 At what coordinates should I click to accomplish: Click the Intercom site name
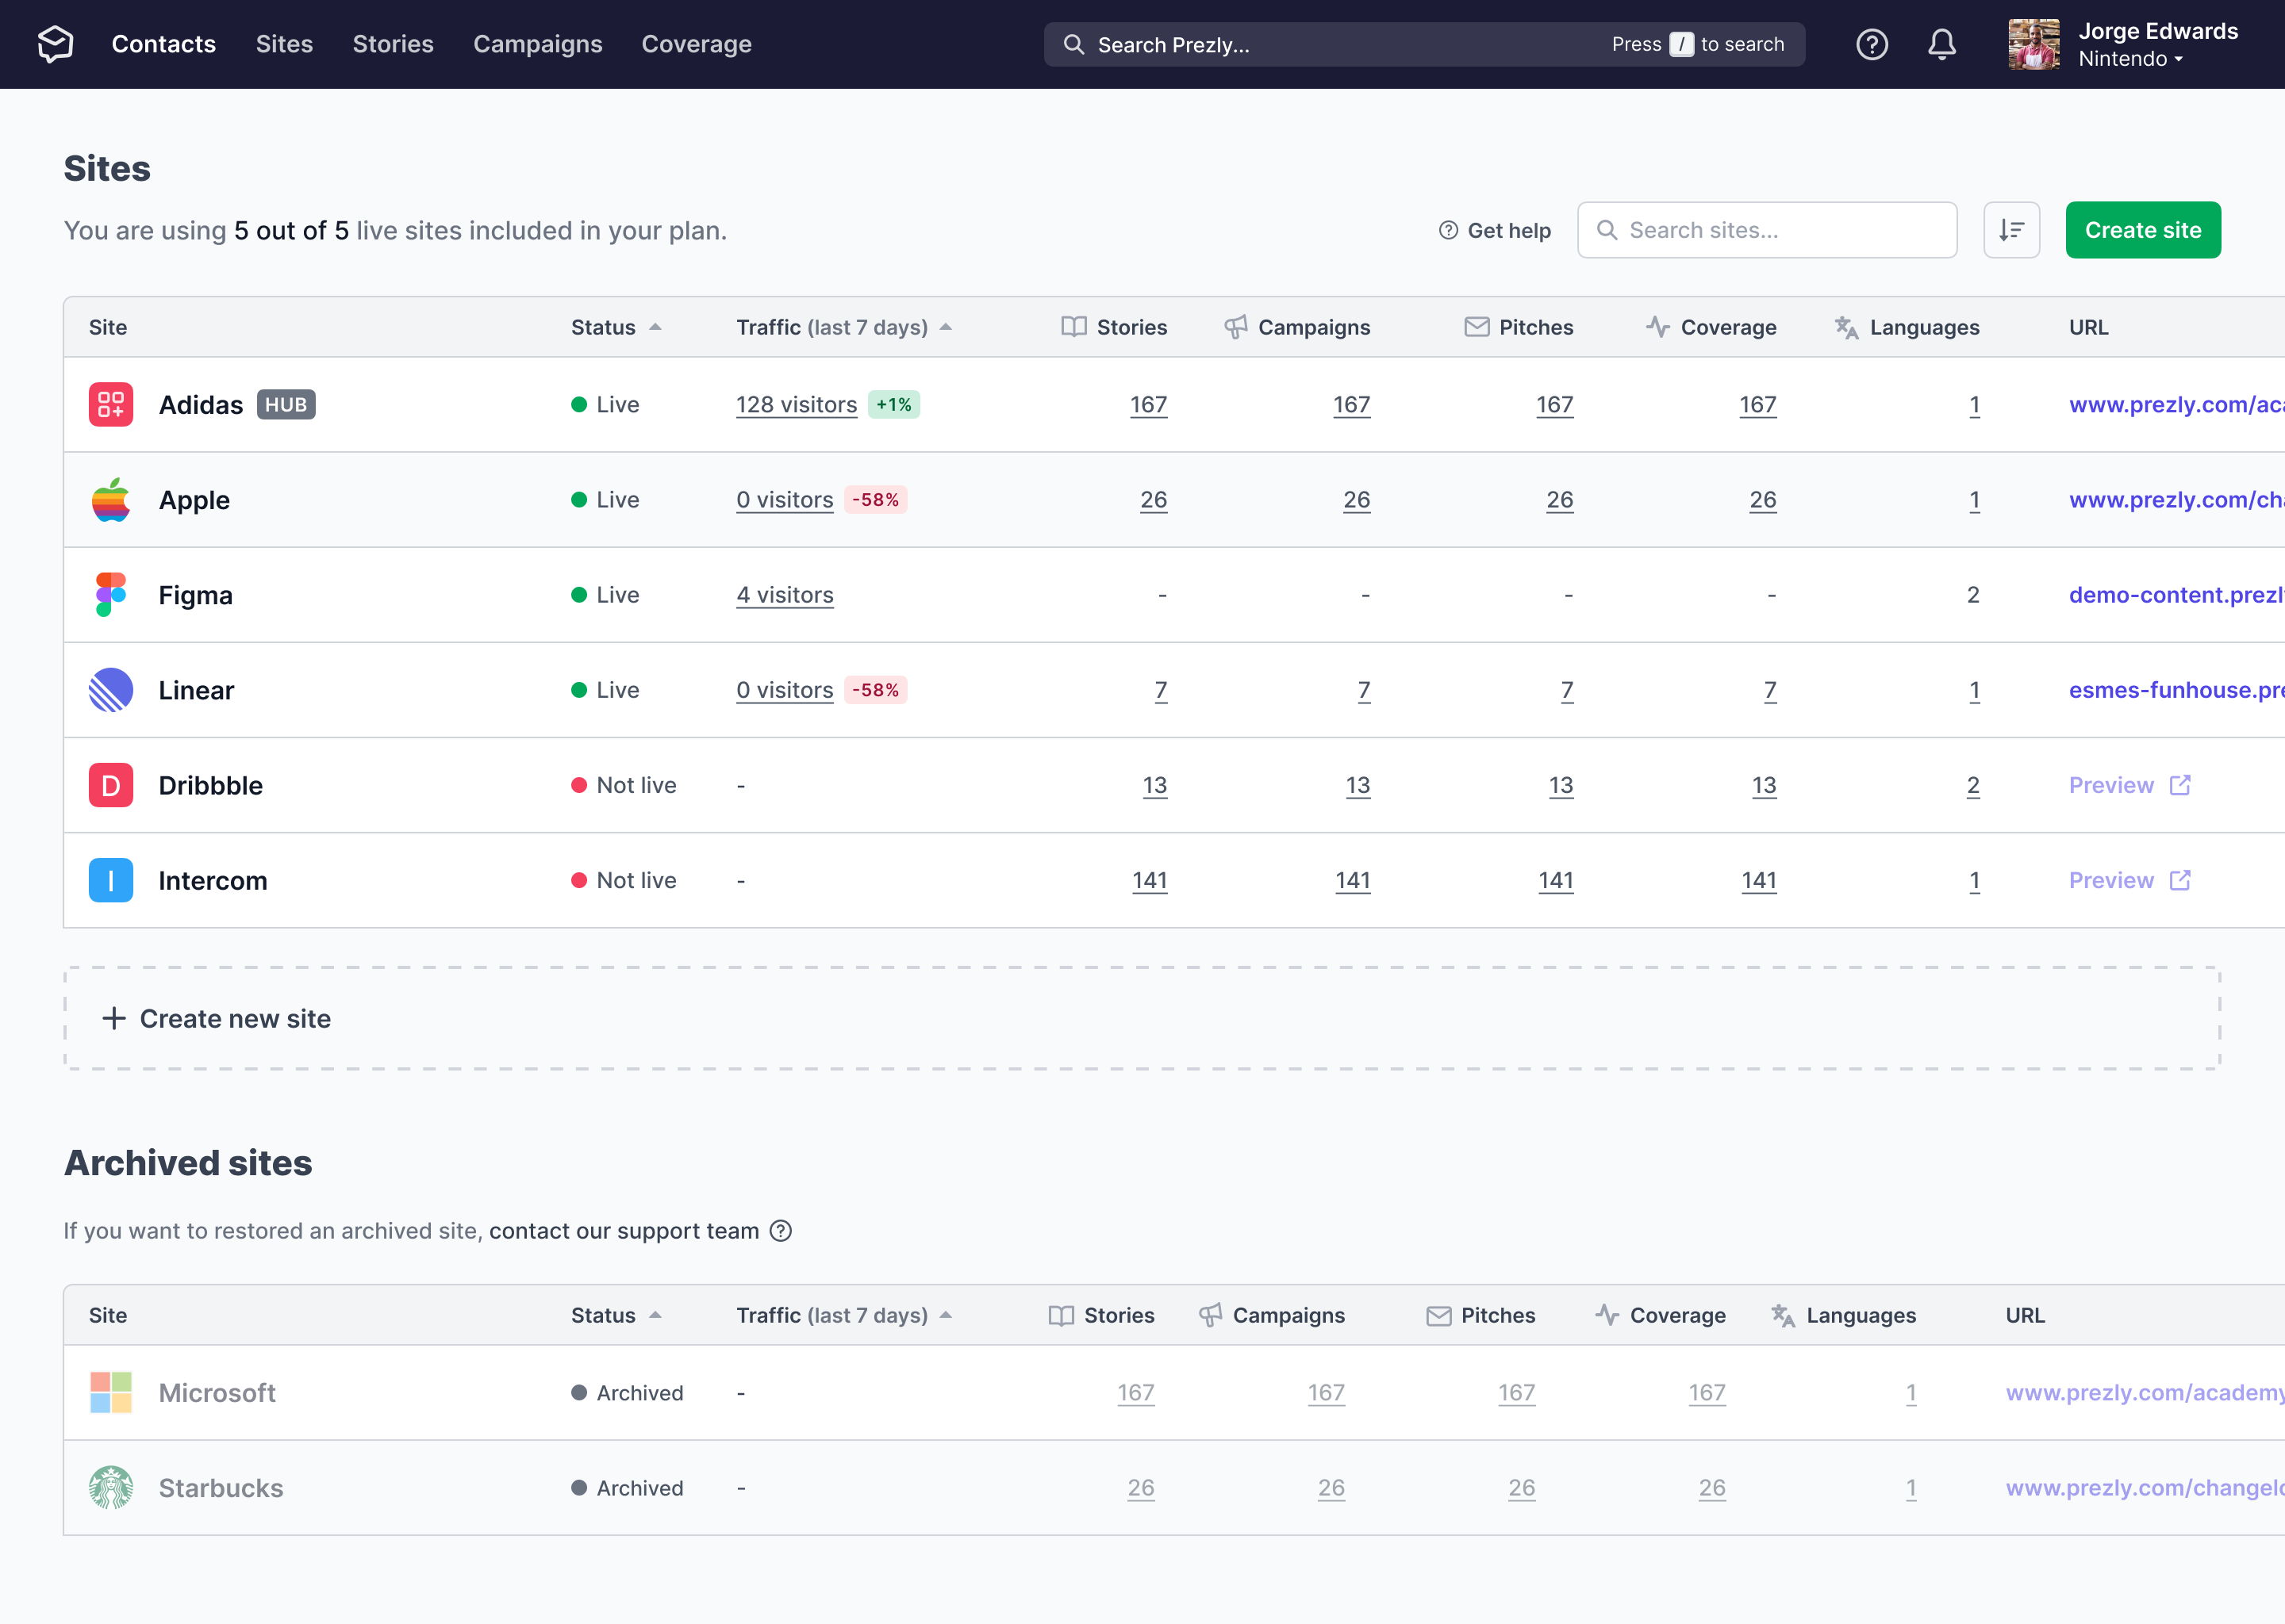click(x=213, y=880)
